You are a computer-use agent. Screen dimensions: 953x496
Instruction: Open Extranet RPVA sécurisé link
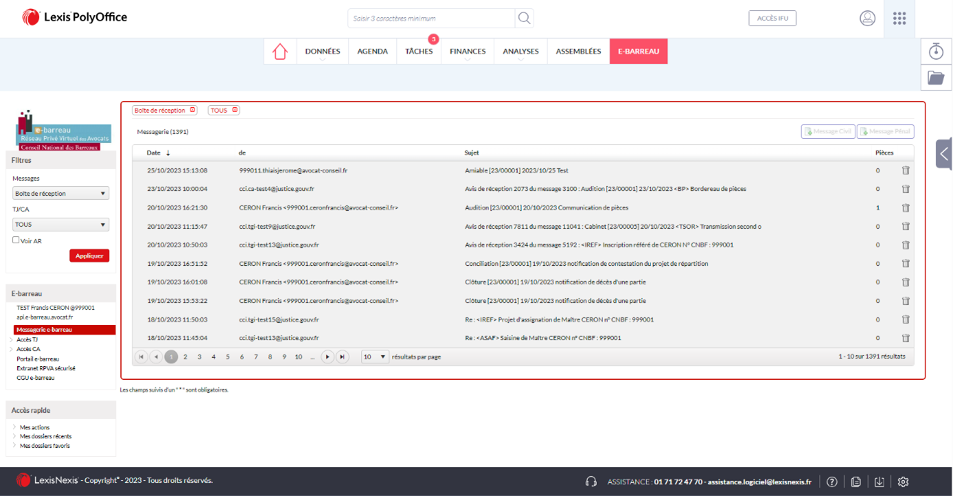[46, 368]
